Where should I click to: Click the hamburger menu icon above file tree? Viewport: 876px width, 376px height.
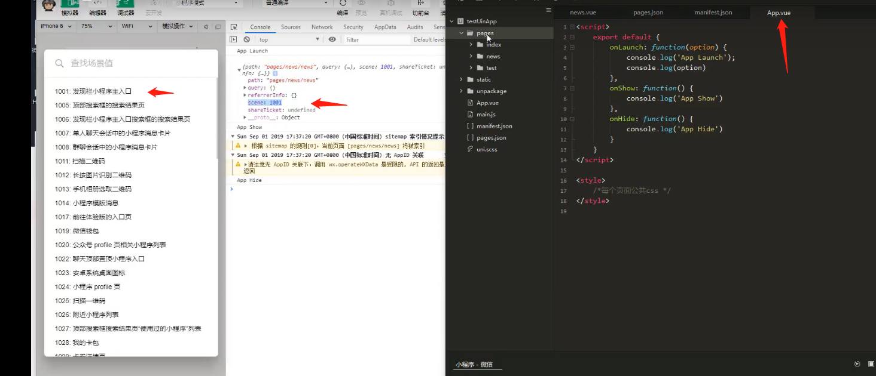pyautogui.click(x=548, y=10)
